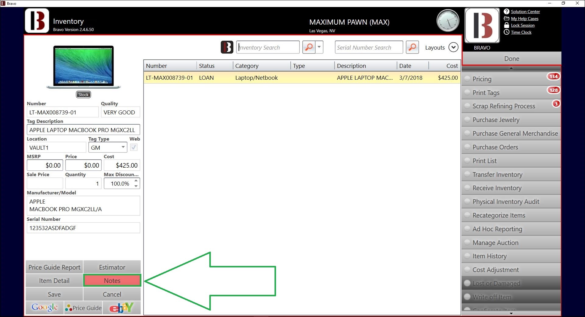Open Receive Inventory task
This screenshot has height=317, width=585.
tap(511, 188)
